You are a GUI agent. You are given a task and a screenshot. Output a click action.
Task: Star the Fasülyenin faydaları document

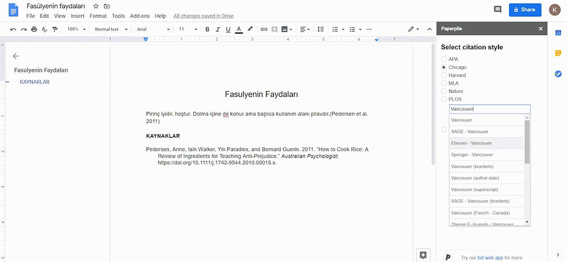[x=96, y=6]
